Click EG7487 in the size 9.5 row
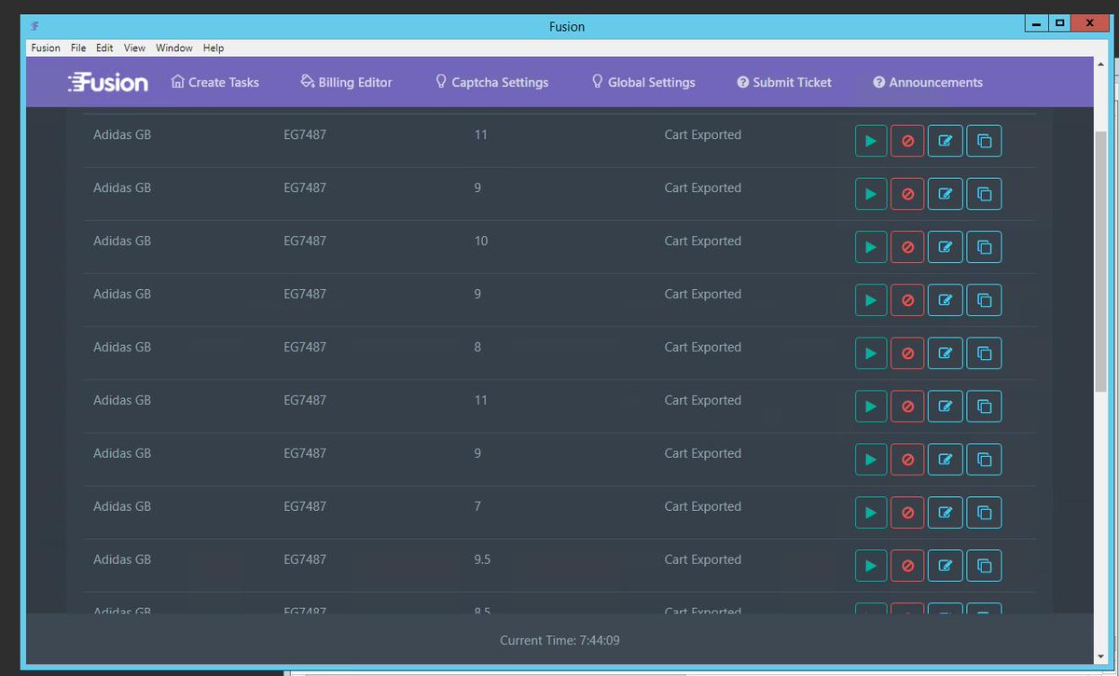Viewport: 1119px width, 676px height. click(x=305, y=559)
